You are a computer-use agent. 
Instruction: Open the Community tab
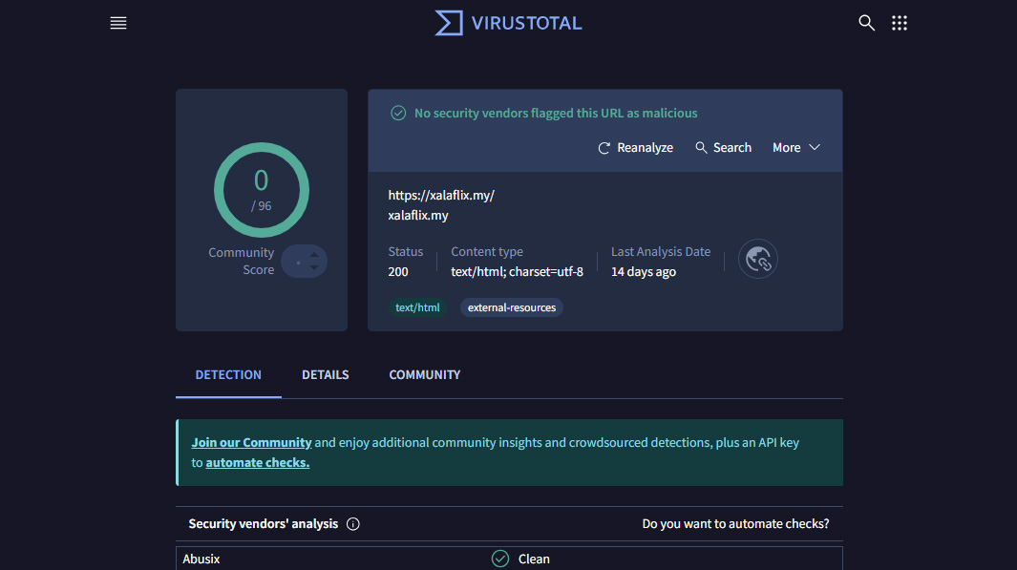(424, 375)
